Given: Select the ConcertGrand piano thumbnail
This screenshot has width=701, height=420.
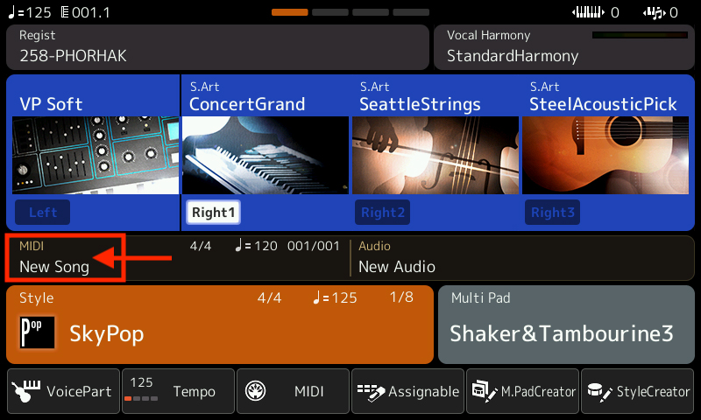Looking at the screenshot, I should click(266, 156).
